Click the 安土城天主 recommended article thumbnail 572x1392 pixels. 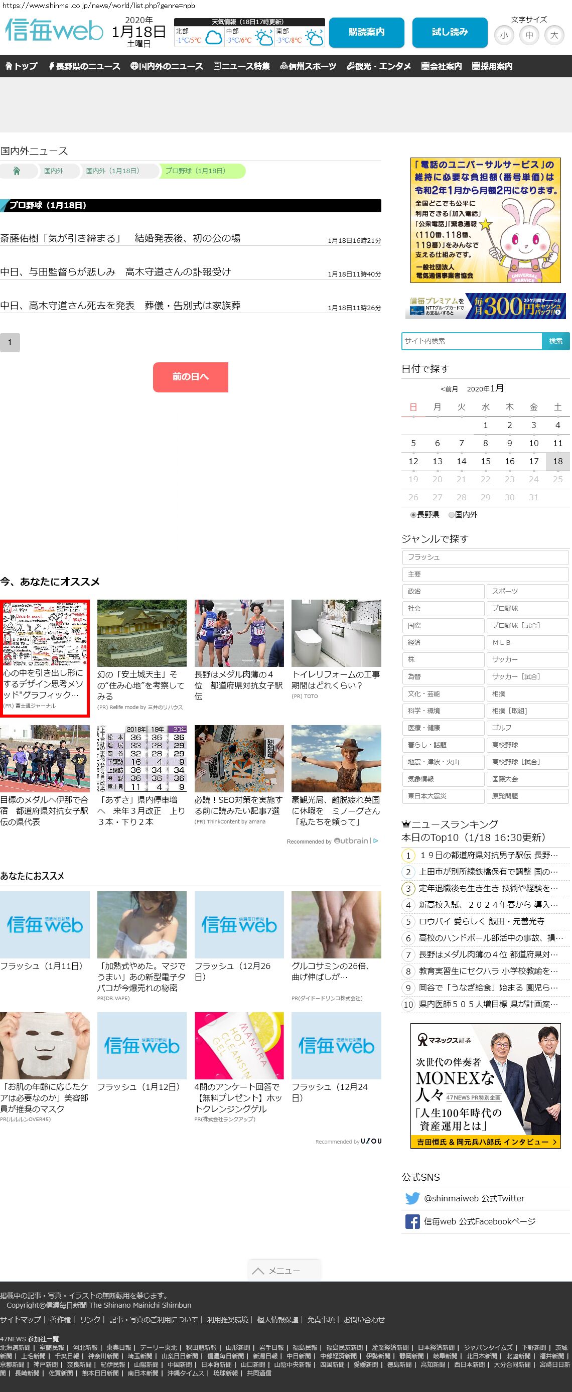[141, 633]
